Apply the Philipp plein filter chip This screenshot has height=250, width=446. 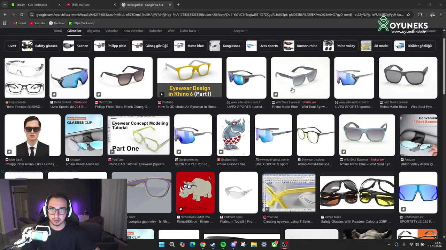112,46
